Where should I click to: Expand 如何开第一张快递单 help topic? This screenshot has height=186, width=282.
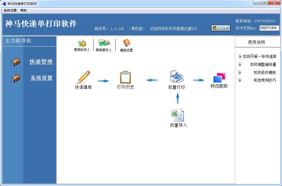coord(259,56)
